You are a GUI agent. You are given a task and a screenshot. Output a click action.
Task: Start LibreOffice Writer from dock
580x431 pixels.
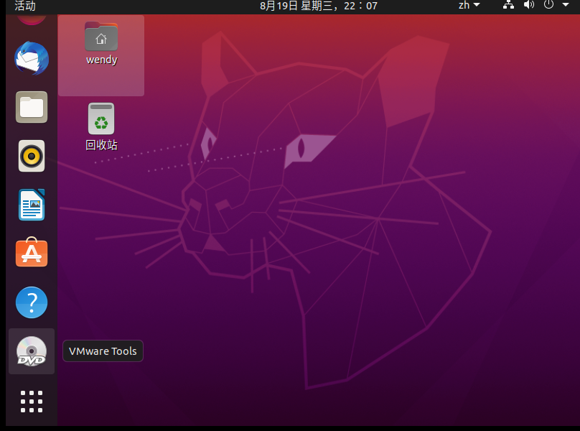[x=32, y=205]
